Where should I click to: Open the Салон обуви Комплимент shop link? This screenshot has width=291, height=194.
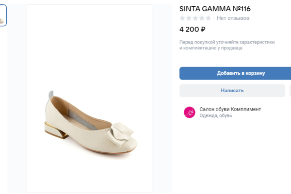pyautogui.click(x=230, y=109)
